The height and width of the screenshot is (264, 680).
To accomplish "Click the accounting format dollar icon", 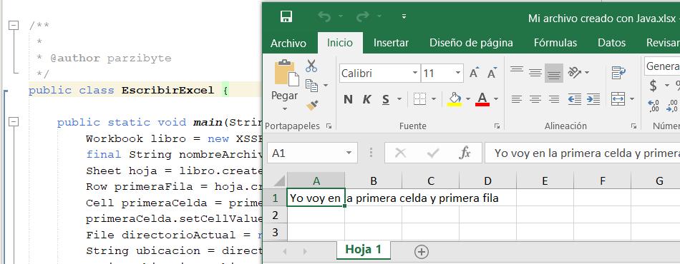I will tap(653, 86).
